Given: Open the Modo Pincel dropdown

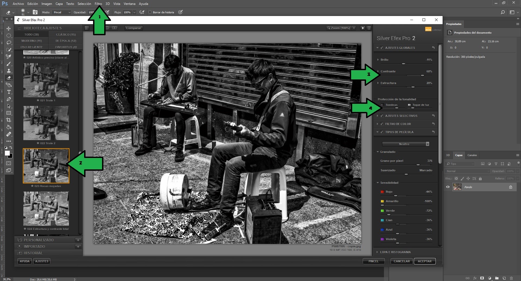Looking at the screenshot, I should [62, 12].
